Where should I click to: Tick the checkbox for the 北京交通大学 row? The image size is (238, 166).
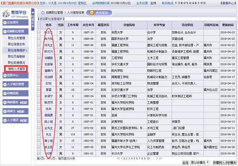(39, 89)
